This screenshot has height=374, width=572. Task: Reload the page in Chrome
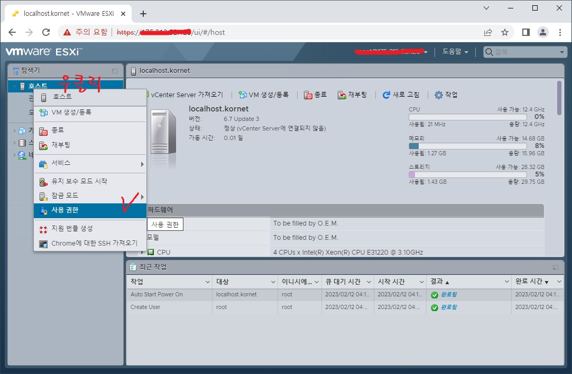point(46,32)
